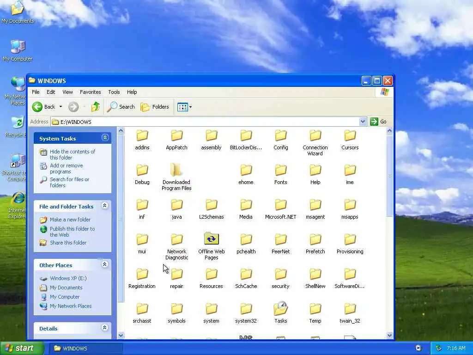Select My Computer desktop icon
473x355 pixels.
click(x=18, y=51)
